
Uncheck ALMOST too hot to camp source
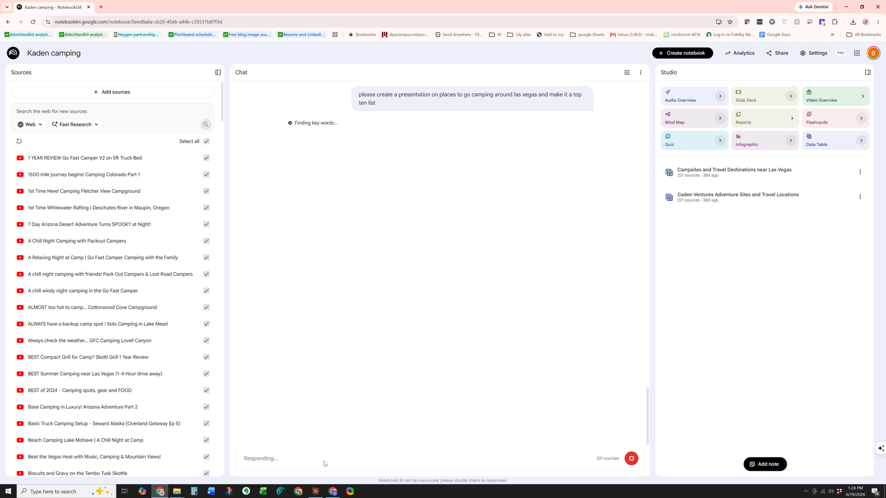[x=206, y=307]
